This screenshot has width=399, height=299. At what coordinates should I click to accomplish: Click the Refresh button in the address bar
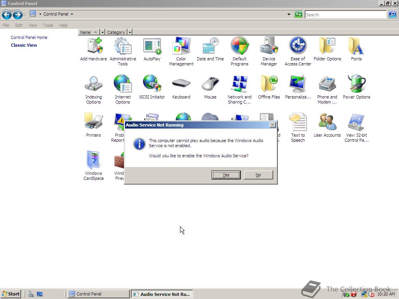pyautogui.click(x=298, y=14)
